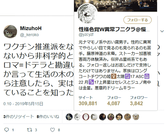Click the tweet timestamp 0:10 - 2019年5月15日
The height and width of the screenshot is (135, 166).
pyautogui.click(x=23, y=104)
